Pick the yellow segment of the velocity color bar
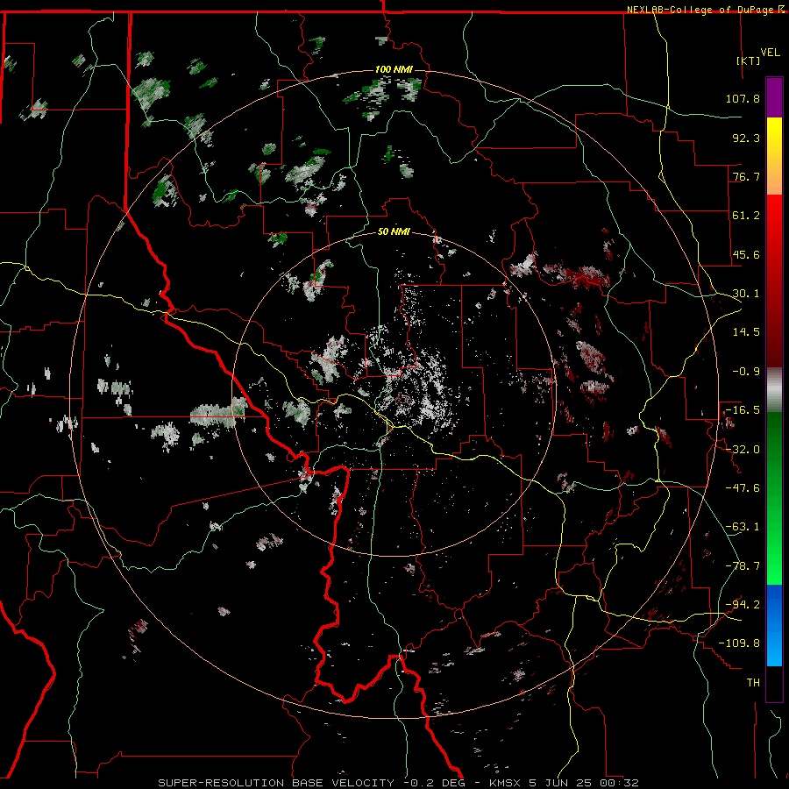Viewport: 789px width, 789px height. [x=774, y=156]
